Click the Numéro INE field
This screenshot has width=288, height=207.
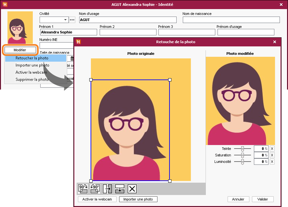point(56,45)
